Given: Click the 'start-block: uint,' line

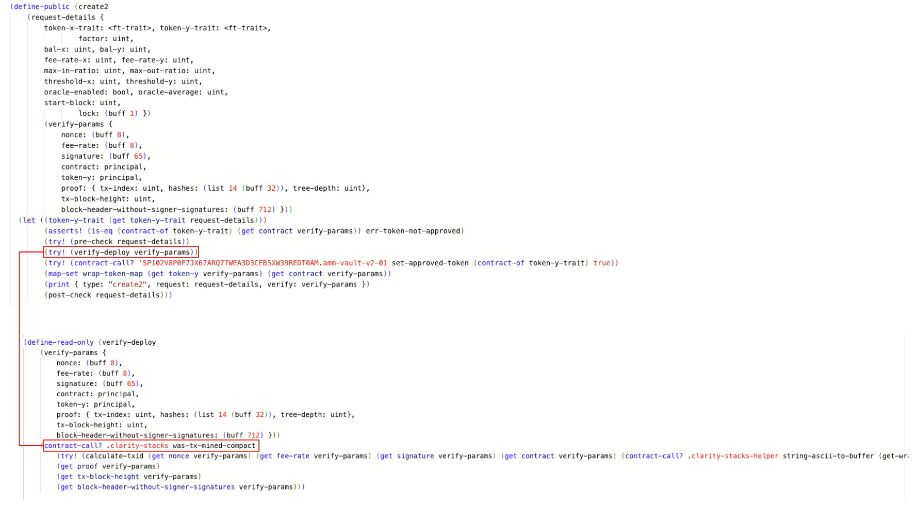Looking at the screenshot, I should [82, 103].
